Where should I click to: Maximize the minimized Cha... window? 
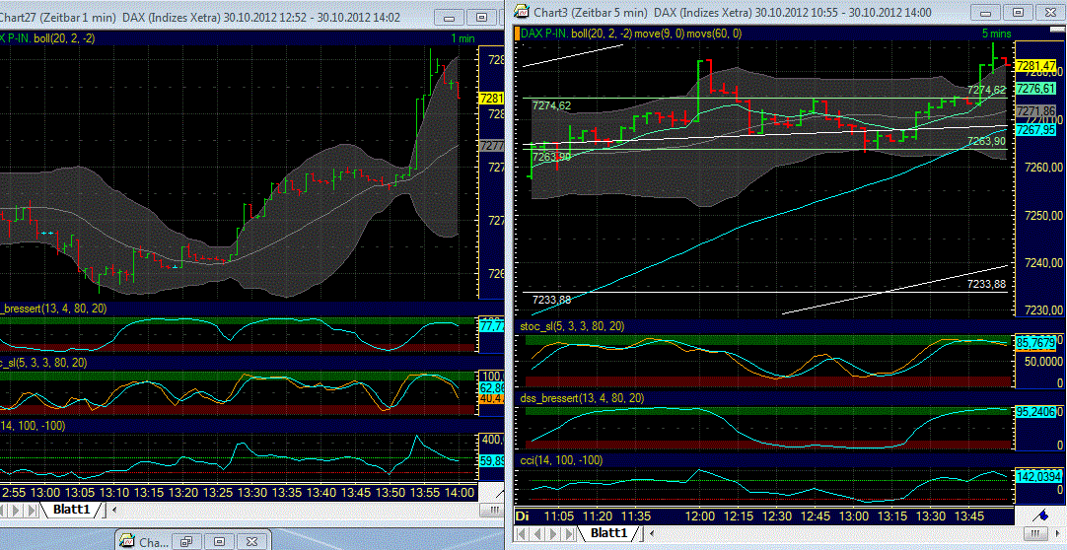pos(219,542)
